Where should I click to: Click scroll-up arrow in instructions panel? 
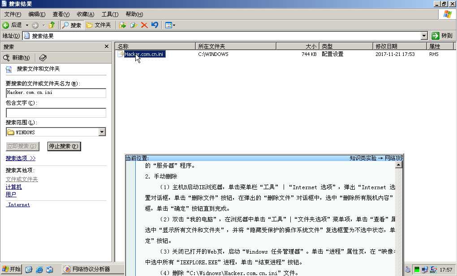pos(398,165)
